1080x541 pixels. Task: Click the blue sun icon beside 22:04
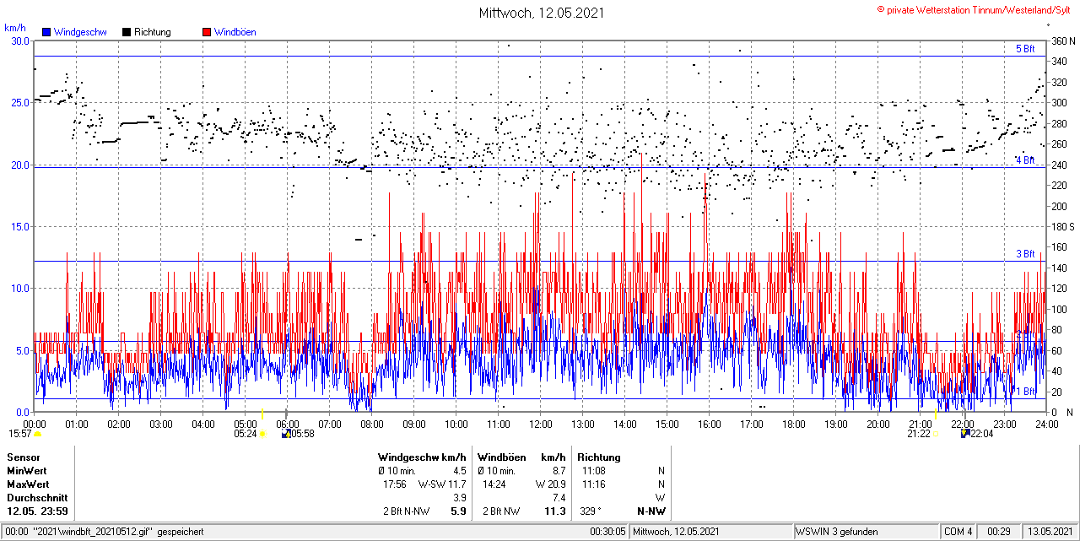click(x=965, y=434)
